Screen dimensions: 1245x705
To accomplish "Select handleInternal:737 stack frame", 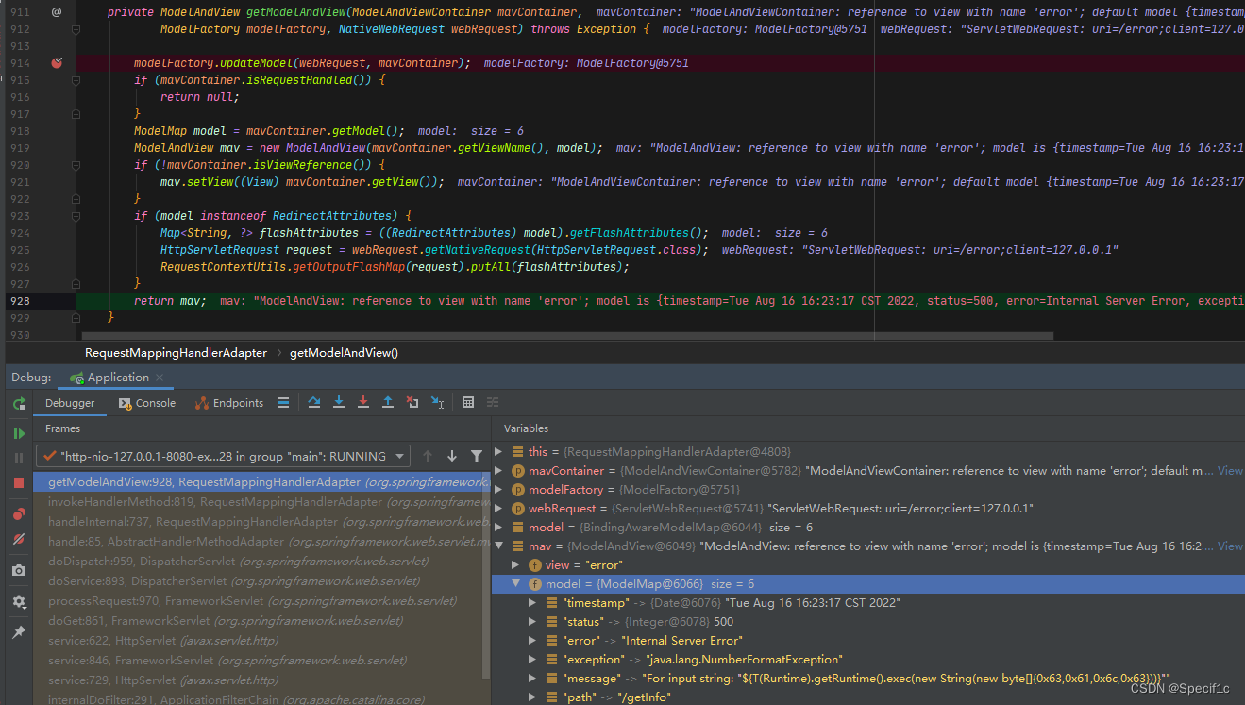I will click(261, 522).
